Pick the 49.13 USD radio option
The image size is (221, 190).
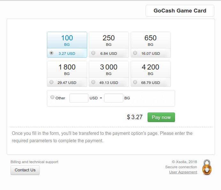[93, 82]
